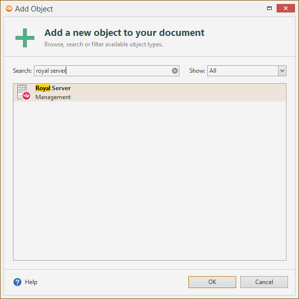Image resolution: width=299 pixels, height=299 pixels.
Task: Click the large green plus icon
Action: click(25, 38)
